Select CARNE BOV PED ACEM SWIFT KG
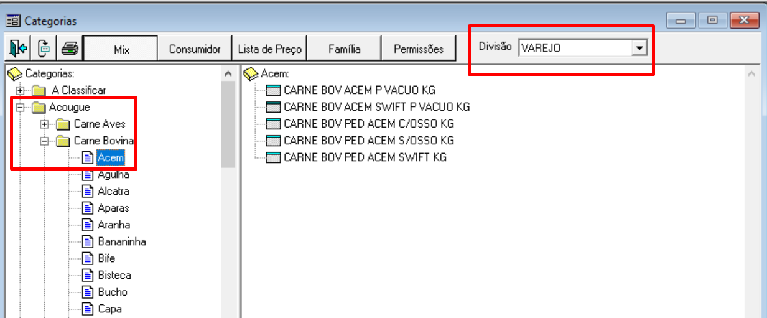The width and height of the screenshot is (767, 318). pyautogui.click(x=365, y=157)
